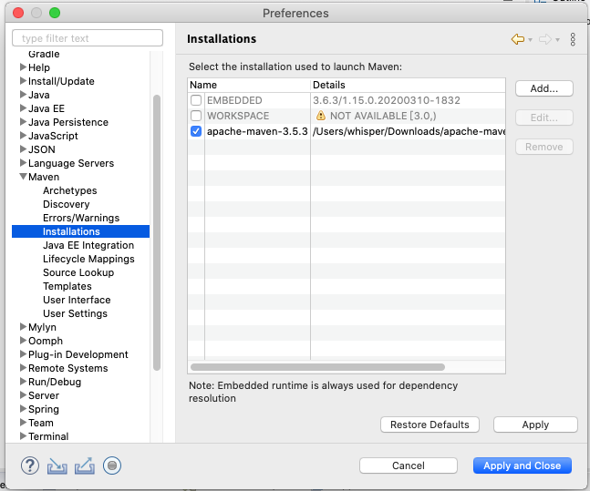The image size is (590, 491).
Task: Click the type filter text field
Action: click(x=88, y=38)
